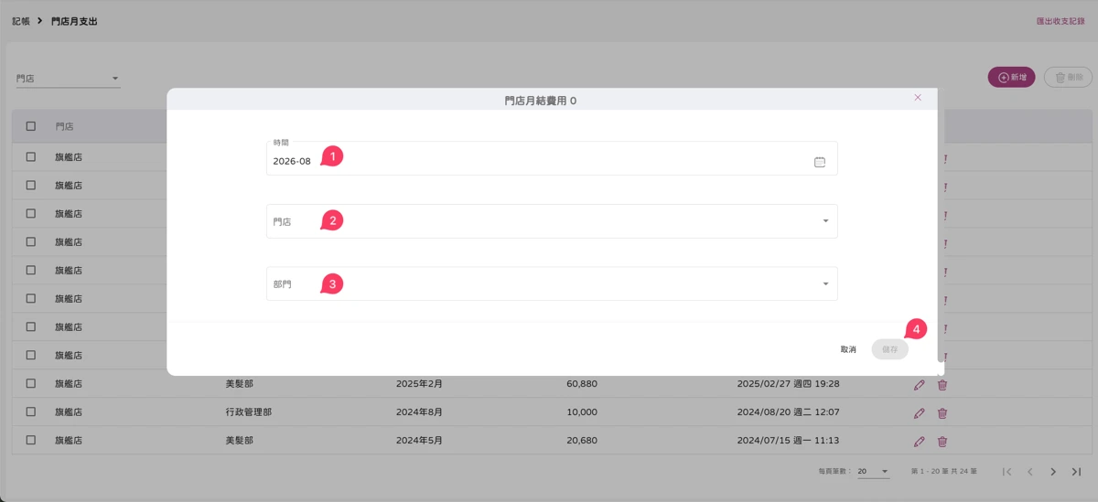
Task: Click the 2025年2月 month cell
Action: point(419,384)
